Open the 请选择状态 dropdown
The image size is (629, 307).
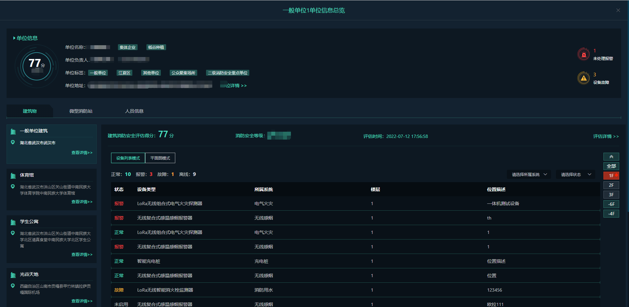(576, 174)
